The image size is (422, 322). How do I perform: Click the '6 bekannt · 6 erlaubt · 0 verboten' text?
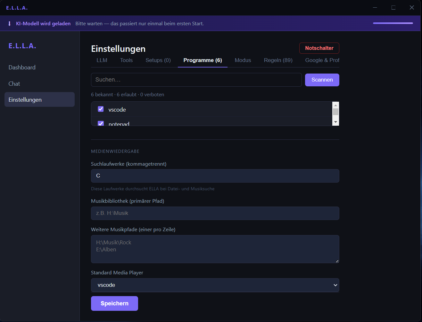128,95
